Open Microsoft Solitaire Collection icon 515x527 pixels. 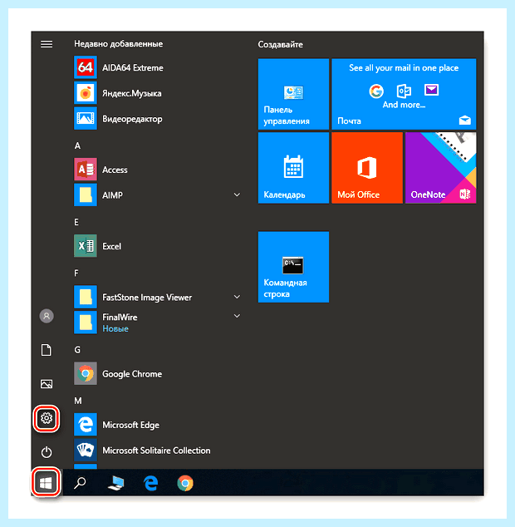[x=86, y=450]
